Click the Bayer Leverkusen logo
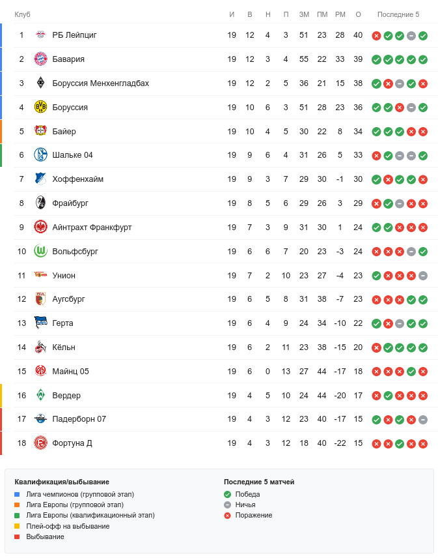This screenshot has width=438, height=558. click(41, 132)
